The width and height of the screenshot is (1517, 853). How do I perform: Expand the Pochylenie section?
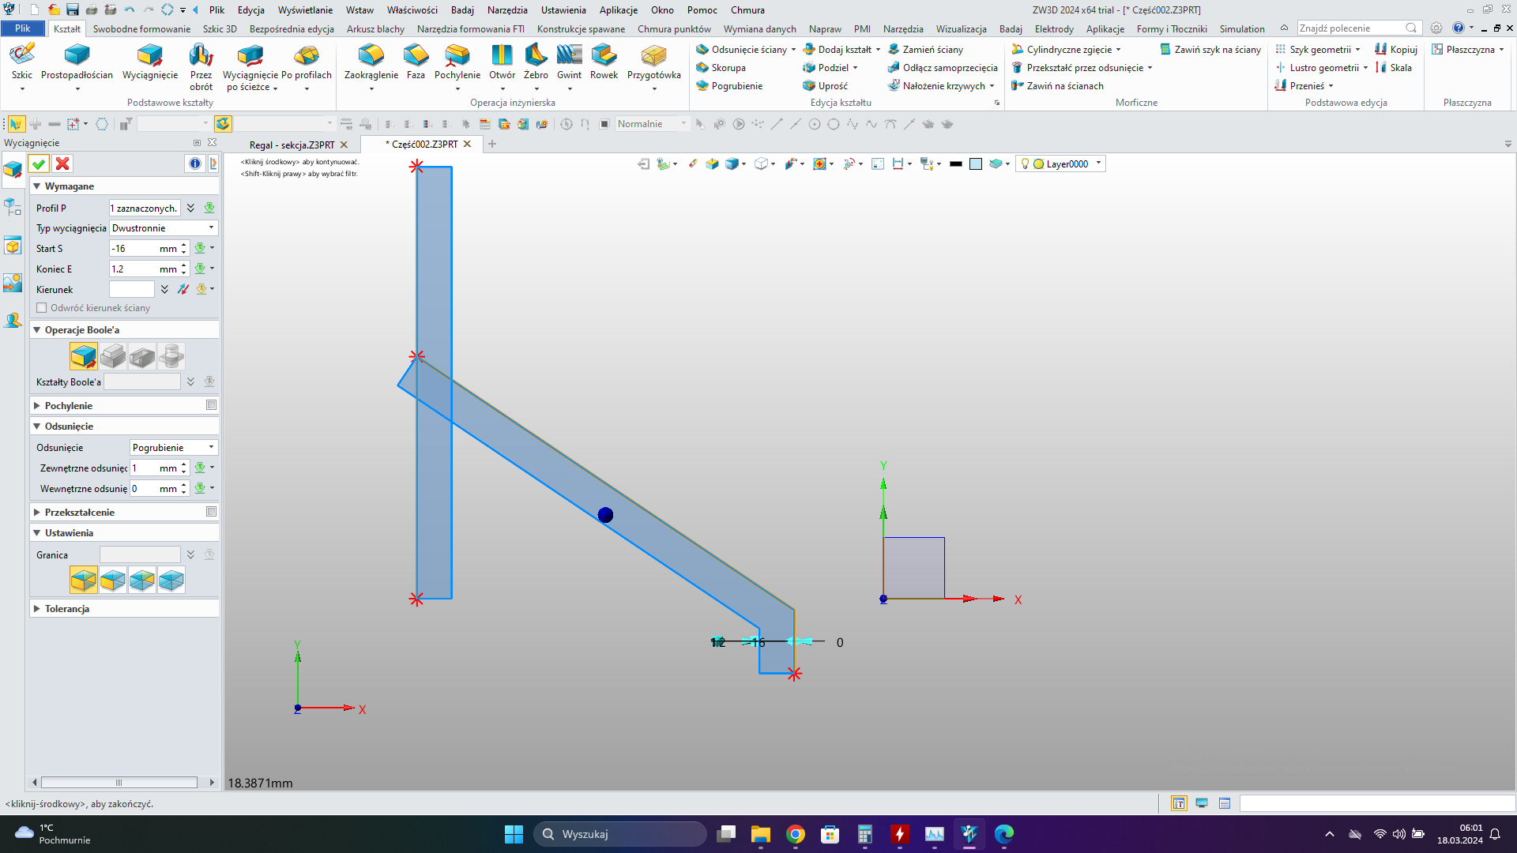pos(36,406)
